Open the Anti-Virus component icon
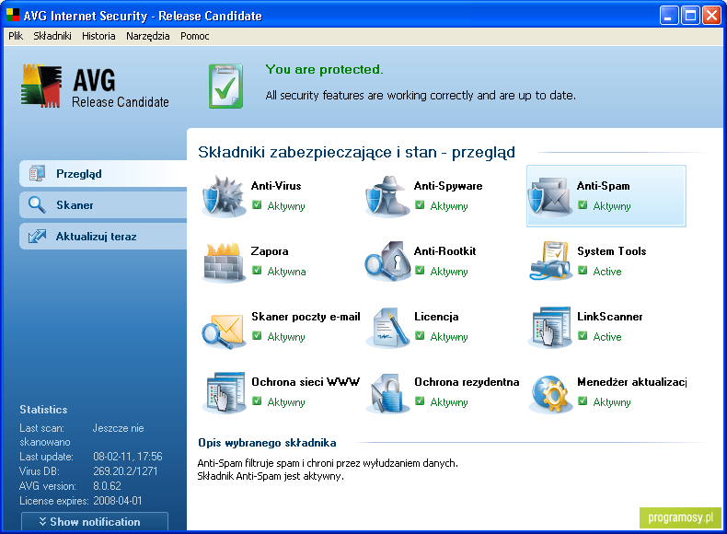727x534 pixels. [224, 196]
